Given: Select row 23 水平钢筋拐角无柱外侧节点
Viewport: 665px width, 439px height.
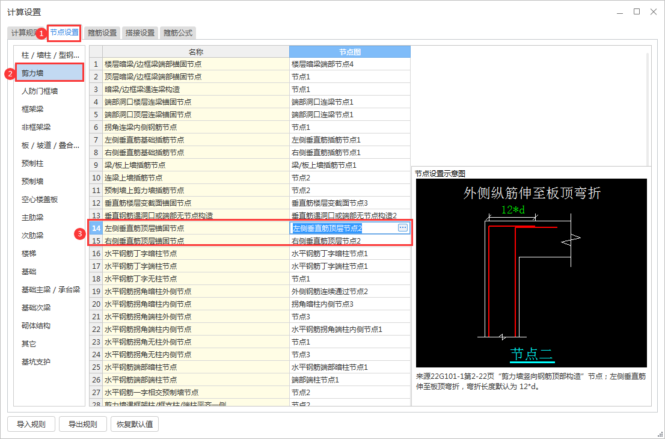Looking at the screenshot, I should pyautogui.click(x=196, y=342).
